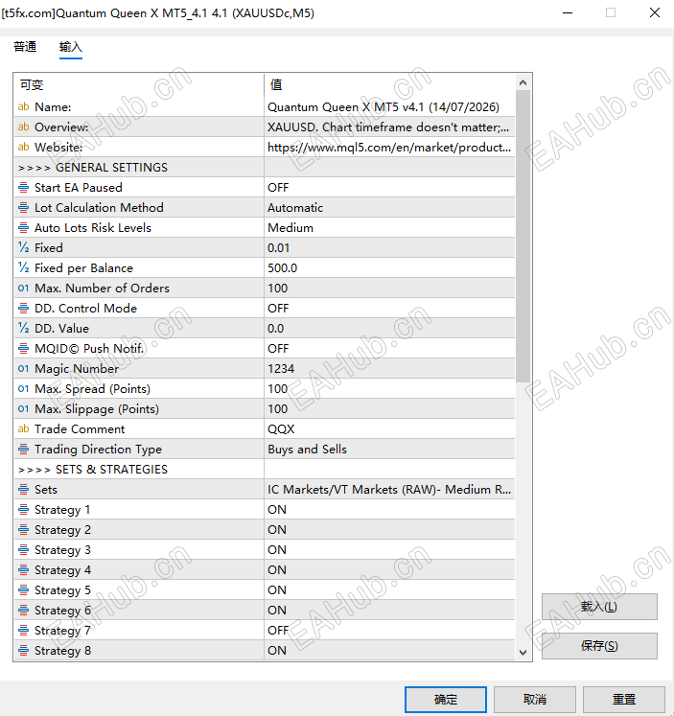Click the enum icon beside DD. Control Mode

[x=23, y=309]
